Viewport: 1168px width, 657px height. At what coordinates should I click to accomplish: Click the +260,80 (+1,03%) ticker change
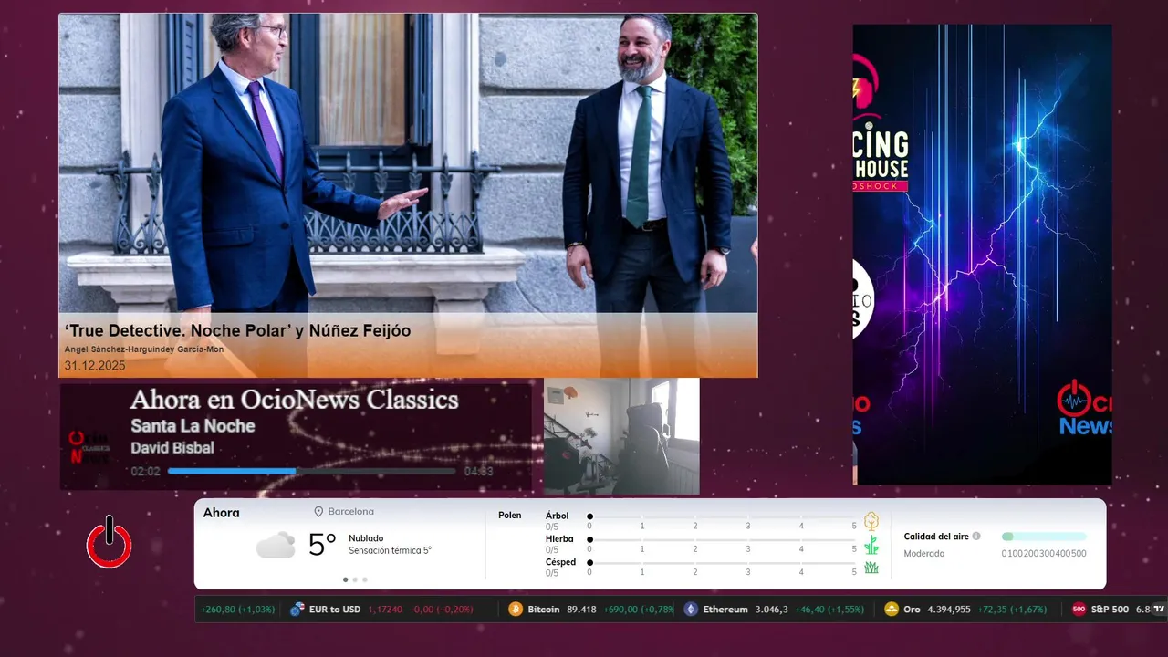coord(237,610)
